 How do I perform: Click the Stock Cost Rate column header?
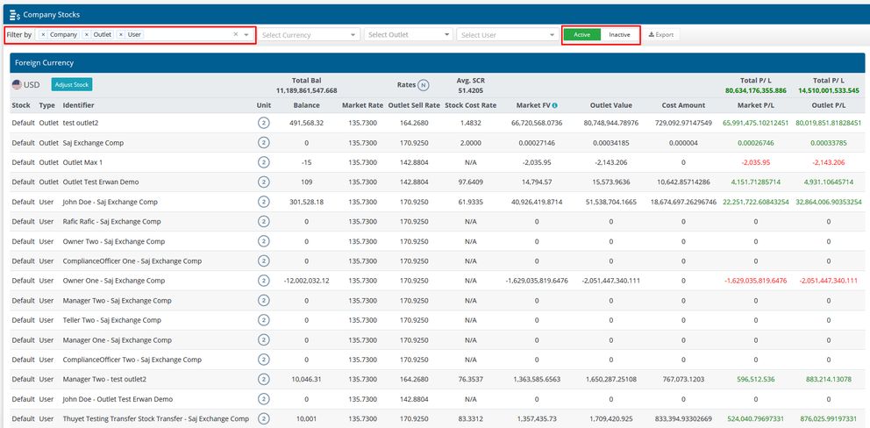470,105
